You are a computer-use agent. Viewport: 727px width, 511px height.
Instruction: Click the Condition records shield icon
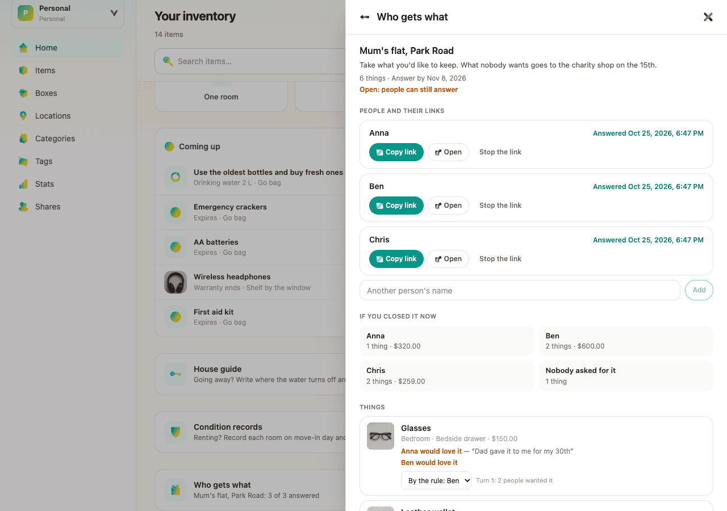click(176, 432)
